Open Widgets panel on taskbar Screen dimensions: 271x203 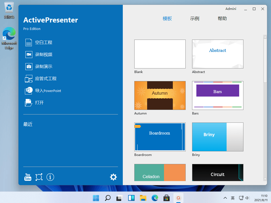click(131, 198)
